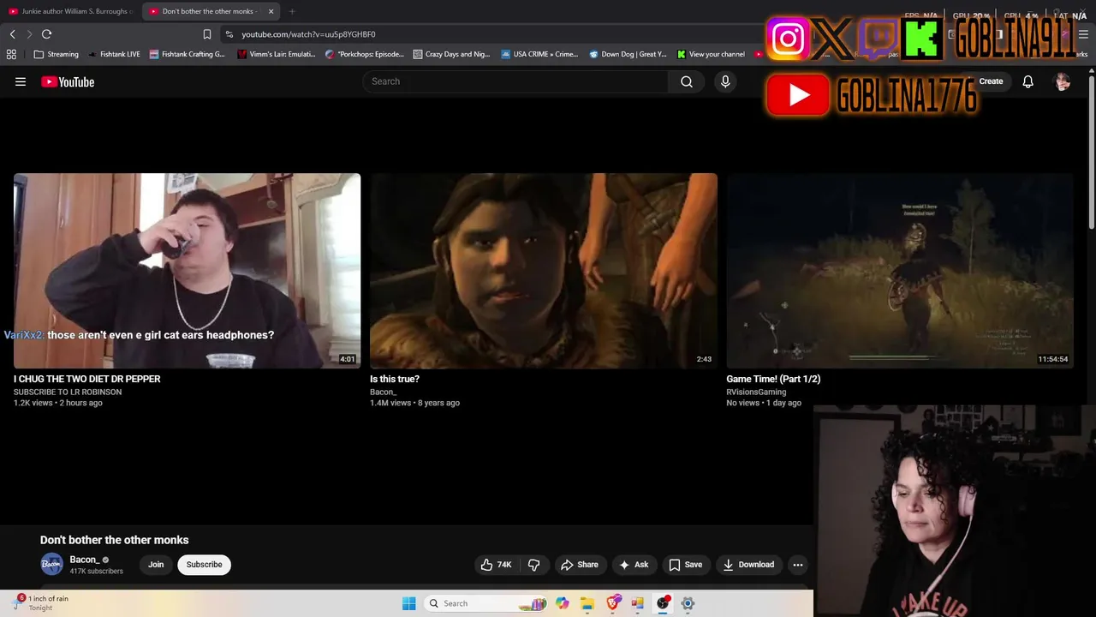
Task: Open Fishtank Crafting G... bookmark
Action: [x=187, y=54]
